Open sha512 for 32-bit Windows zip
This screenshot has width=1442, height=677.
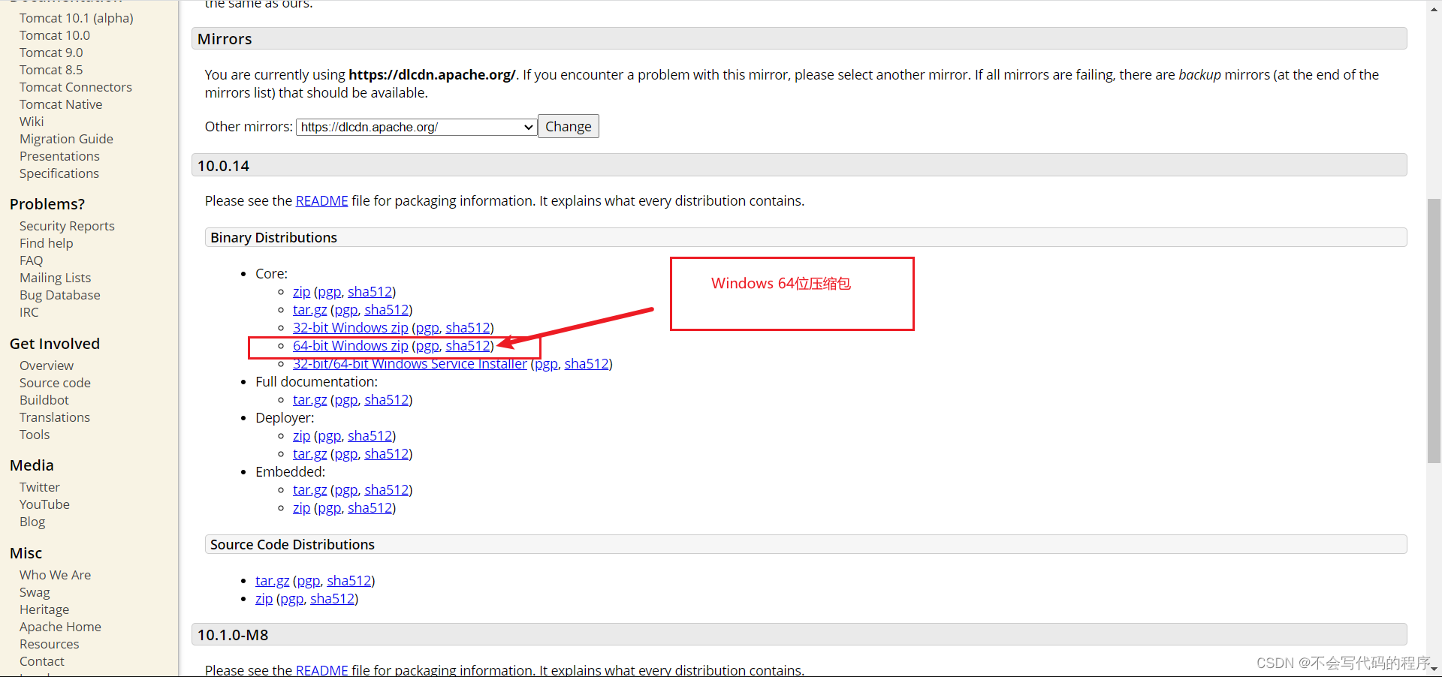(x=468, y=327)
